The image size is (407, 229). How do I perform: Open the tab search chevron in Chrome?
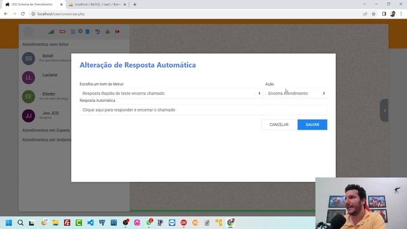point(364,4)
